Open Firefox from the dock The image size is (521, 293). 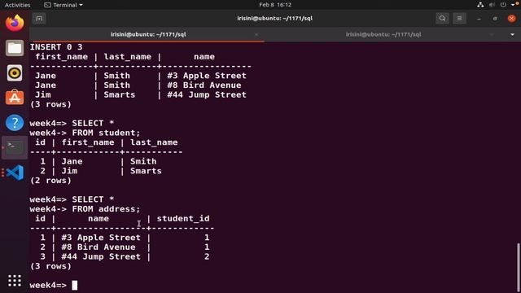click(15, 23)
